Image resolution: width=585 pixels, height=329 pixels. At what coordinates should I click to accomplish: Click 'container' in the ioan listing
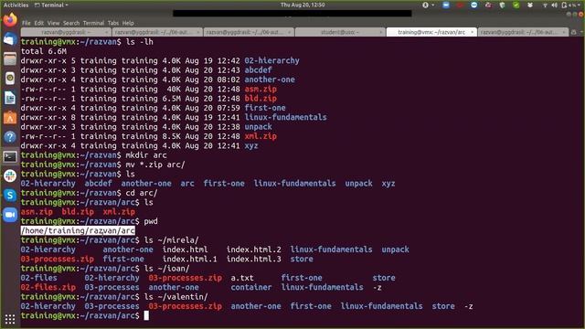point(251,287)
